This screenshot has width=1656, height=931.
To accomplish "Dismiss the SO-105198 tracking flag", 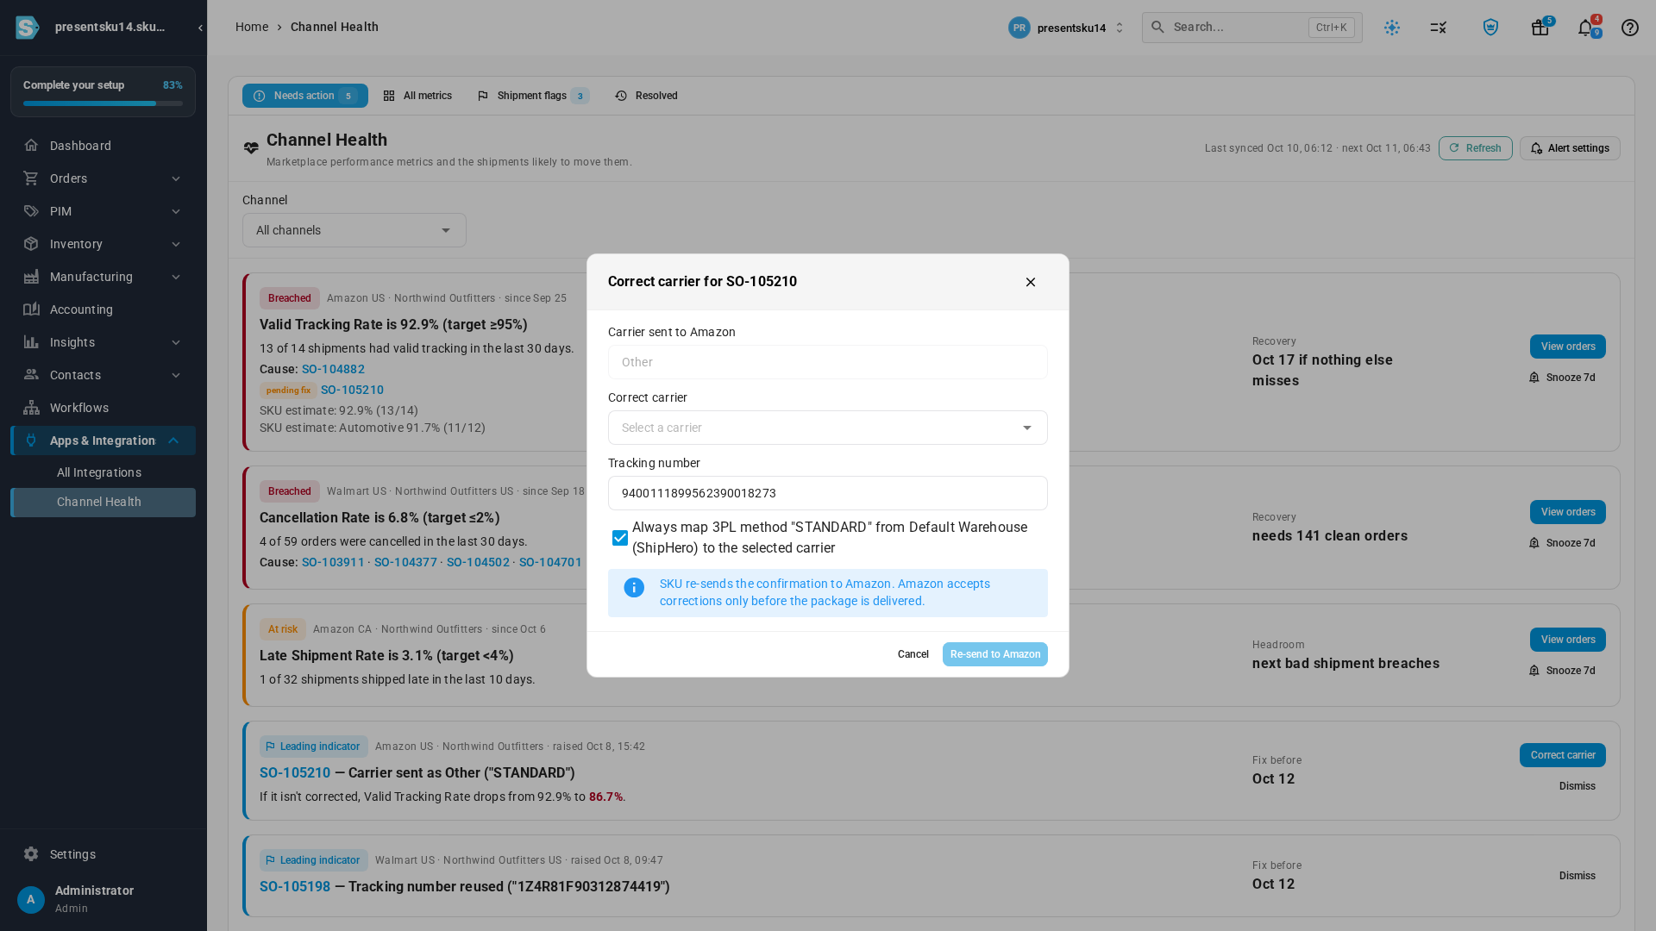I will click(1577, 876).
